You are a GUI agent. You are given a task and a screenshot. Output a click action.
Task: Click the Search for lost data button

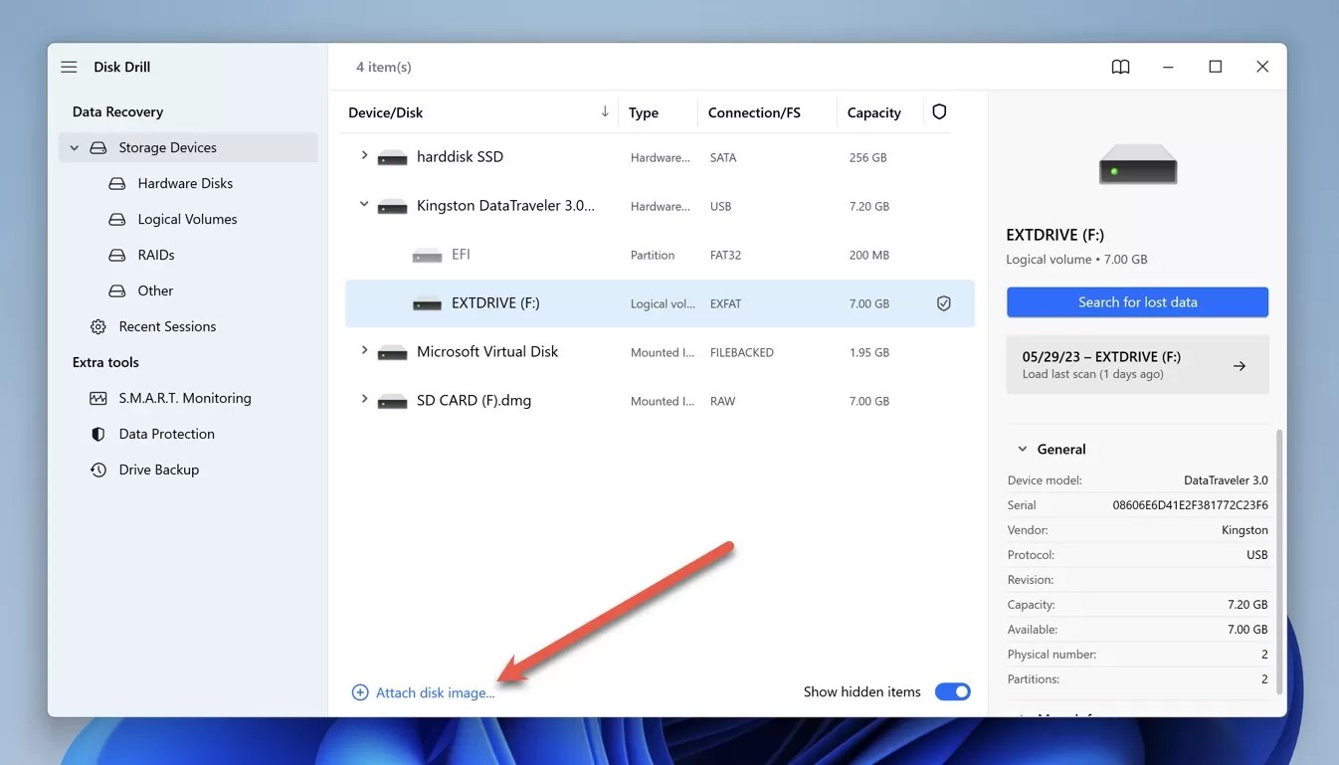tap(1137, 301)
